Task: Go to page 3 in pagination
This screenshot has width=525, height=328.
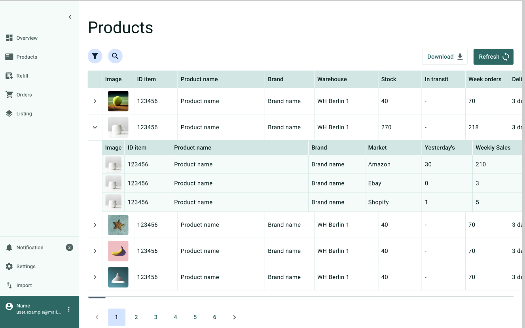Action: point(156,317)
